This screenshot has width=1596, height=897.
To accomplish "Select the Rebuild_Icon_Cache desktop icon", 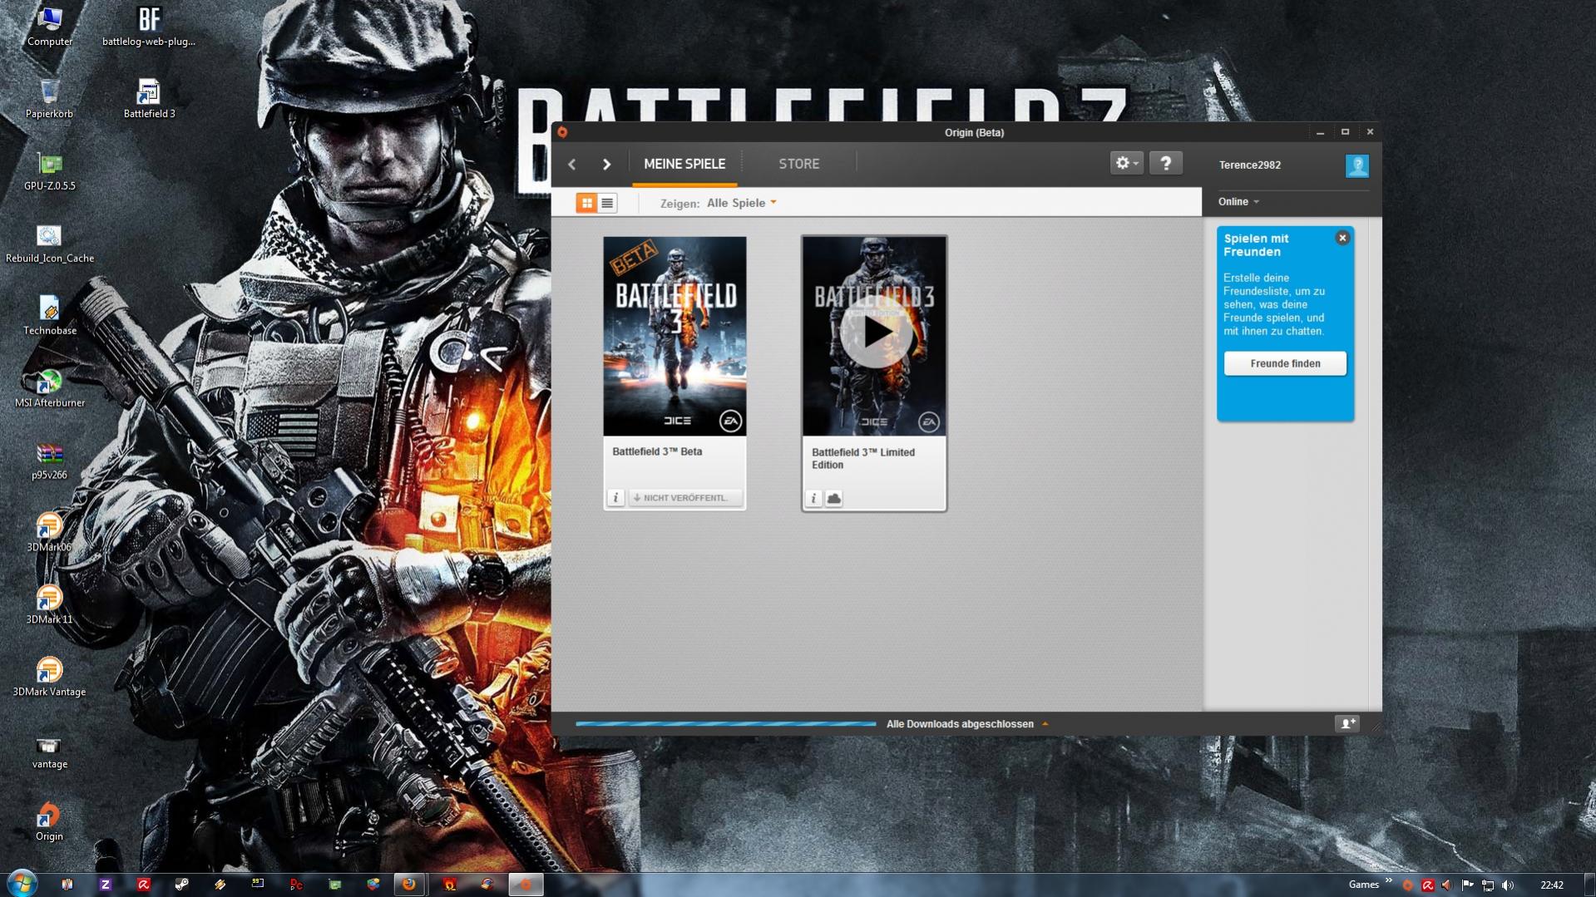I will [x=50, y=244].
